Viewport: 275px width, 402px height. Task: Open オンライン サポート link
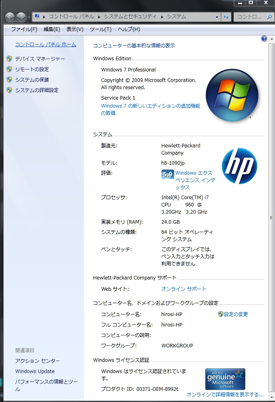pos(184,289)
